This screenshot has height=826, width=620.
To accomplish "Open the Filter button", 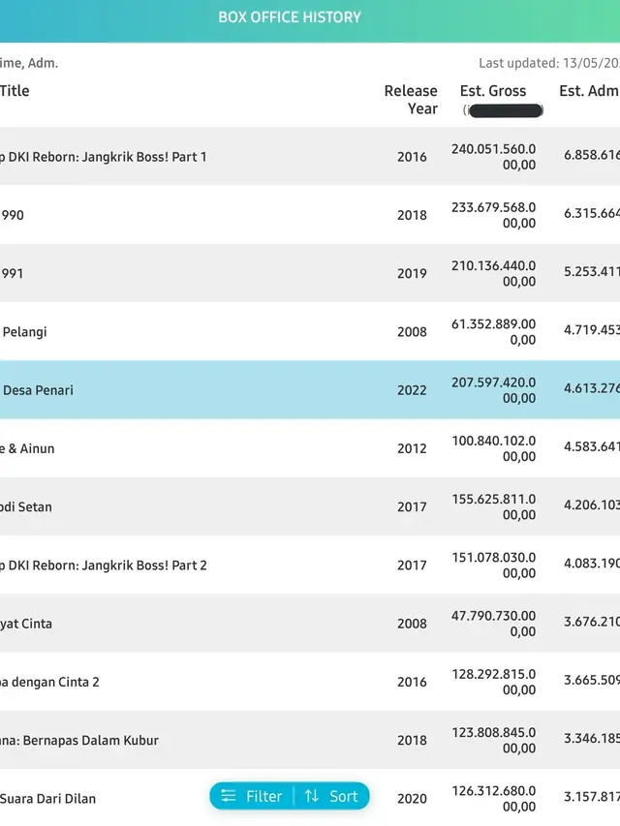I will [252, 796].
